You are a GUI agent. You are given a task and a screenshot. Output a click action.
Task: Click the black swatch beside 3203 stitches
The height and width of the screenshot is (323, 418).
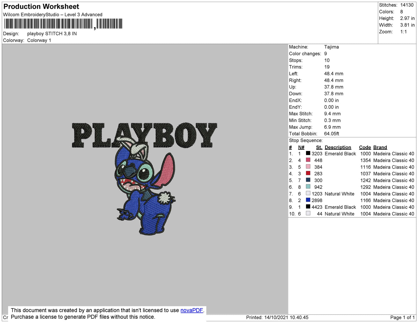pyautogui.click(x=308, y=153)
